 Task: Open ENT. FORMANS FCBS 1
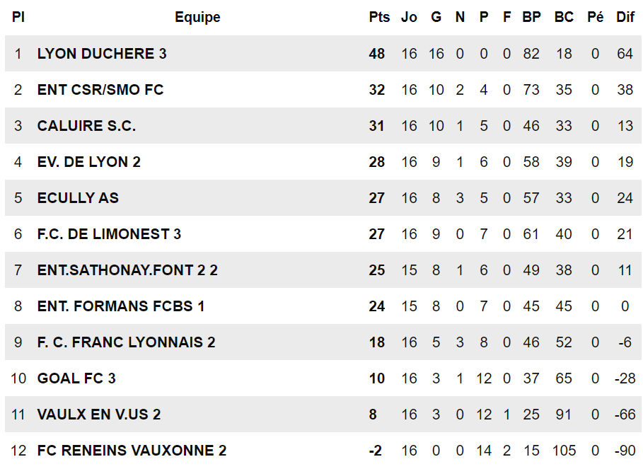coord(120,306)
